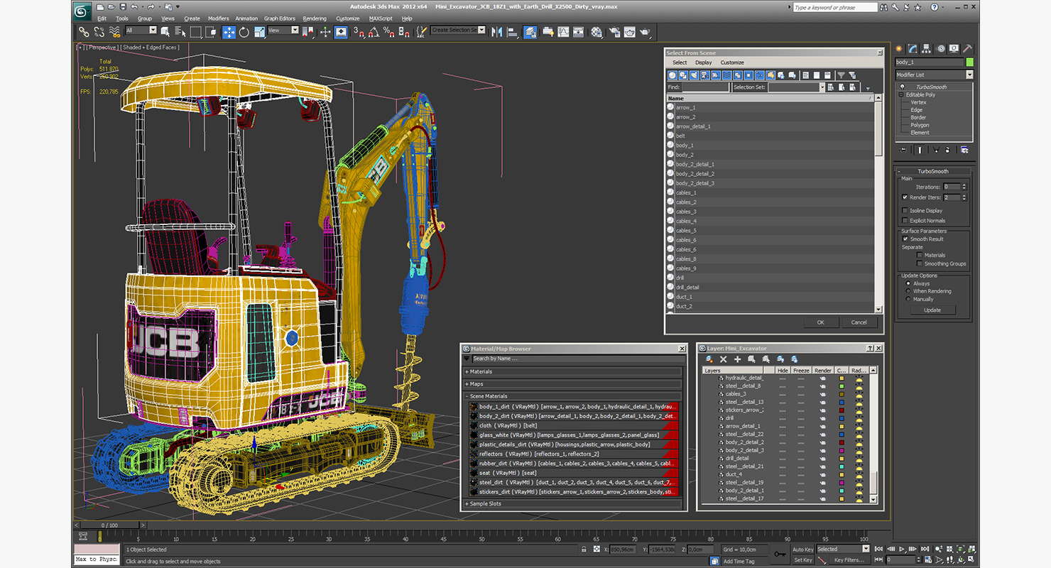
Task: Open Select by Name tool
Action: click(180, 32)
